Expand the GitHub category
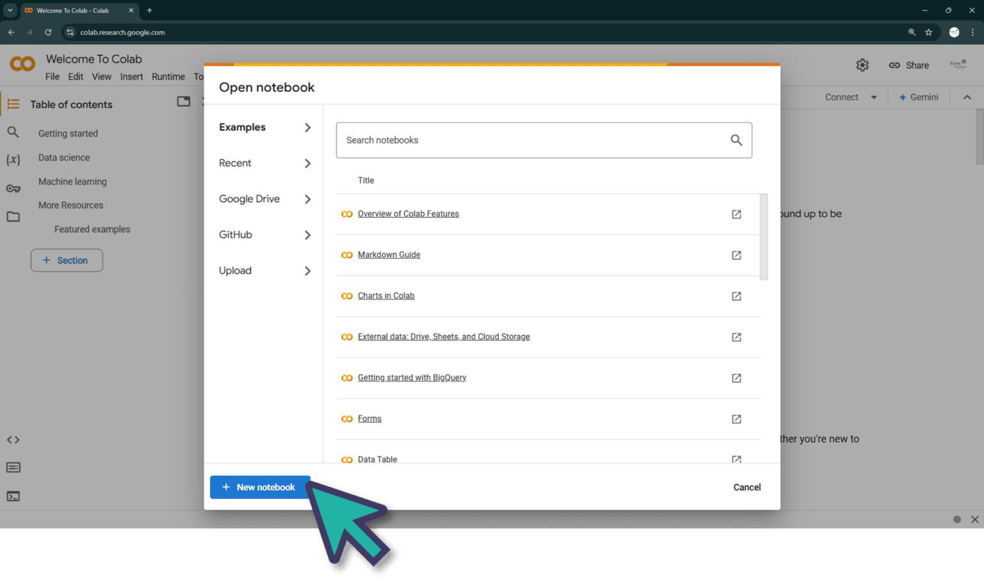 (x=265, y=235)
